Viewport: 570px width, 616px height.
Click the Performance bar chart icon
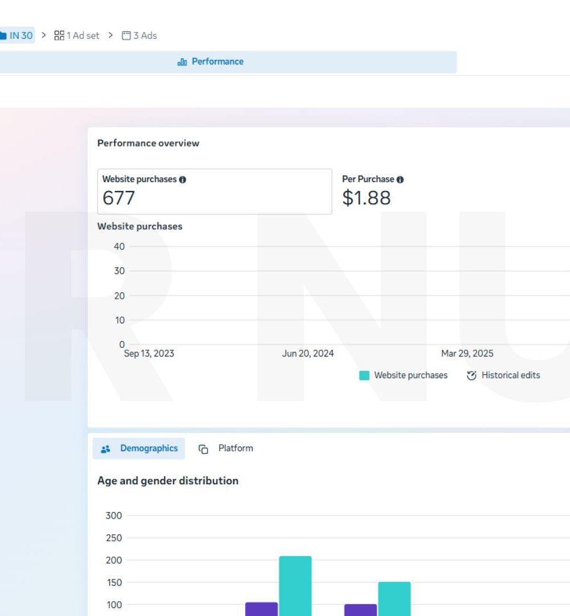182,62
